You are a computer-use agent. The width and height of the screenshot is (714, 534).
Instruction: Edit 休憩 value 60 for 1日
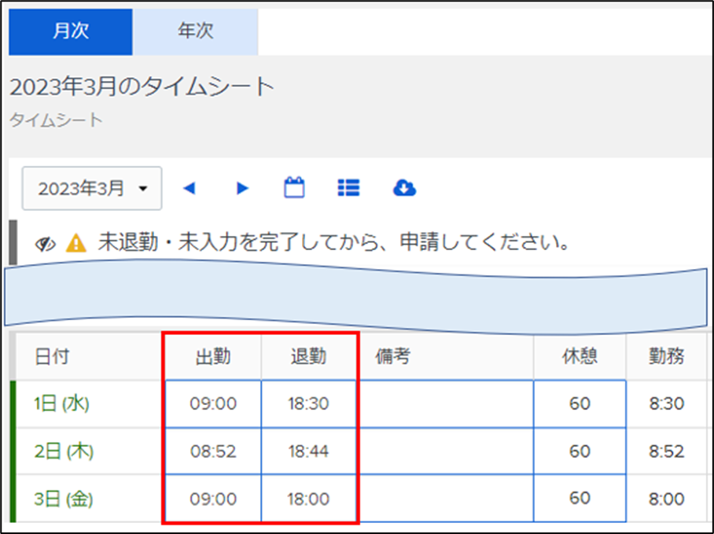coord(580,403)
